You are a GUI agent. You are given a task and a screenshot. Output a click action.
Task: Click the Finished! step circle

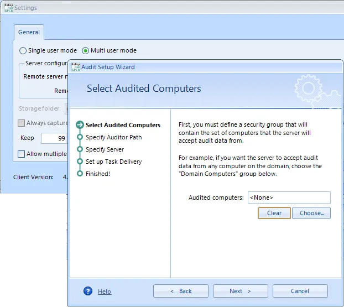point(80,174)
